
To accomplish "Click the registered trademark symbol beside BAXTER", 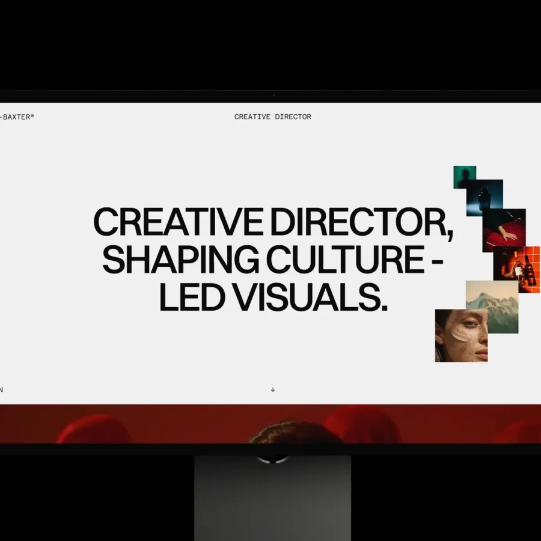I will 32,116.
